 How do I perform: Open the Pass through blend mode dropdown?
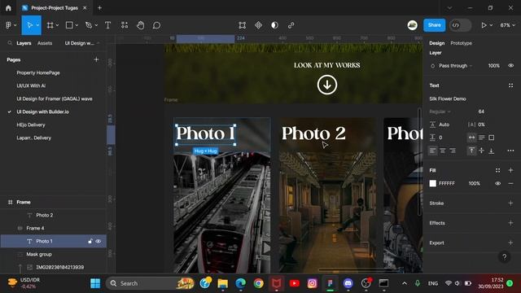point(455,66)
